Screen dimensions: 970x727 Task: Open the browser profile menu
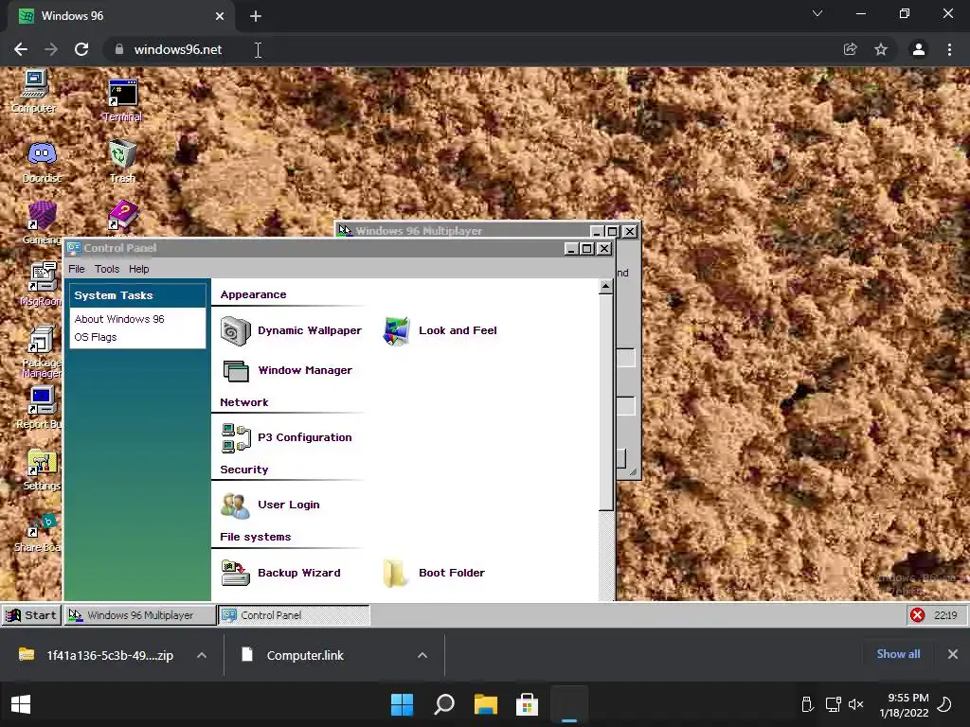click(x=919, y=49)
